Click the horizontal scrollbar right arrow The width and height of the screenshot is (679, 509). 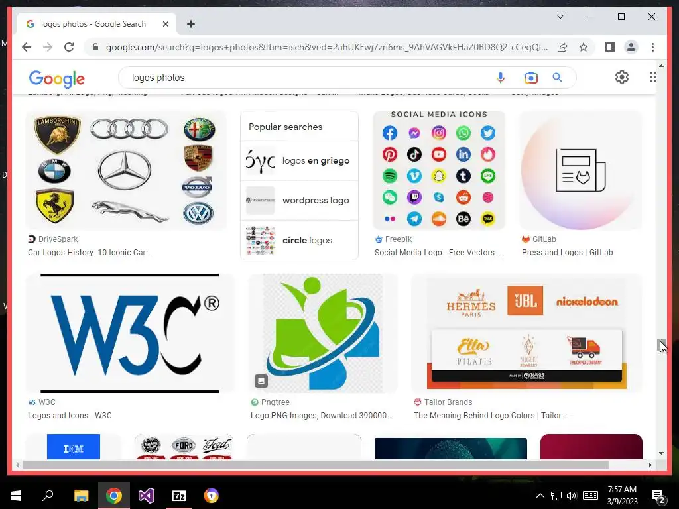tap(650, 465)
